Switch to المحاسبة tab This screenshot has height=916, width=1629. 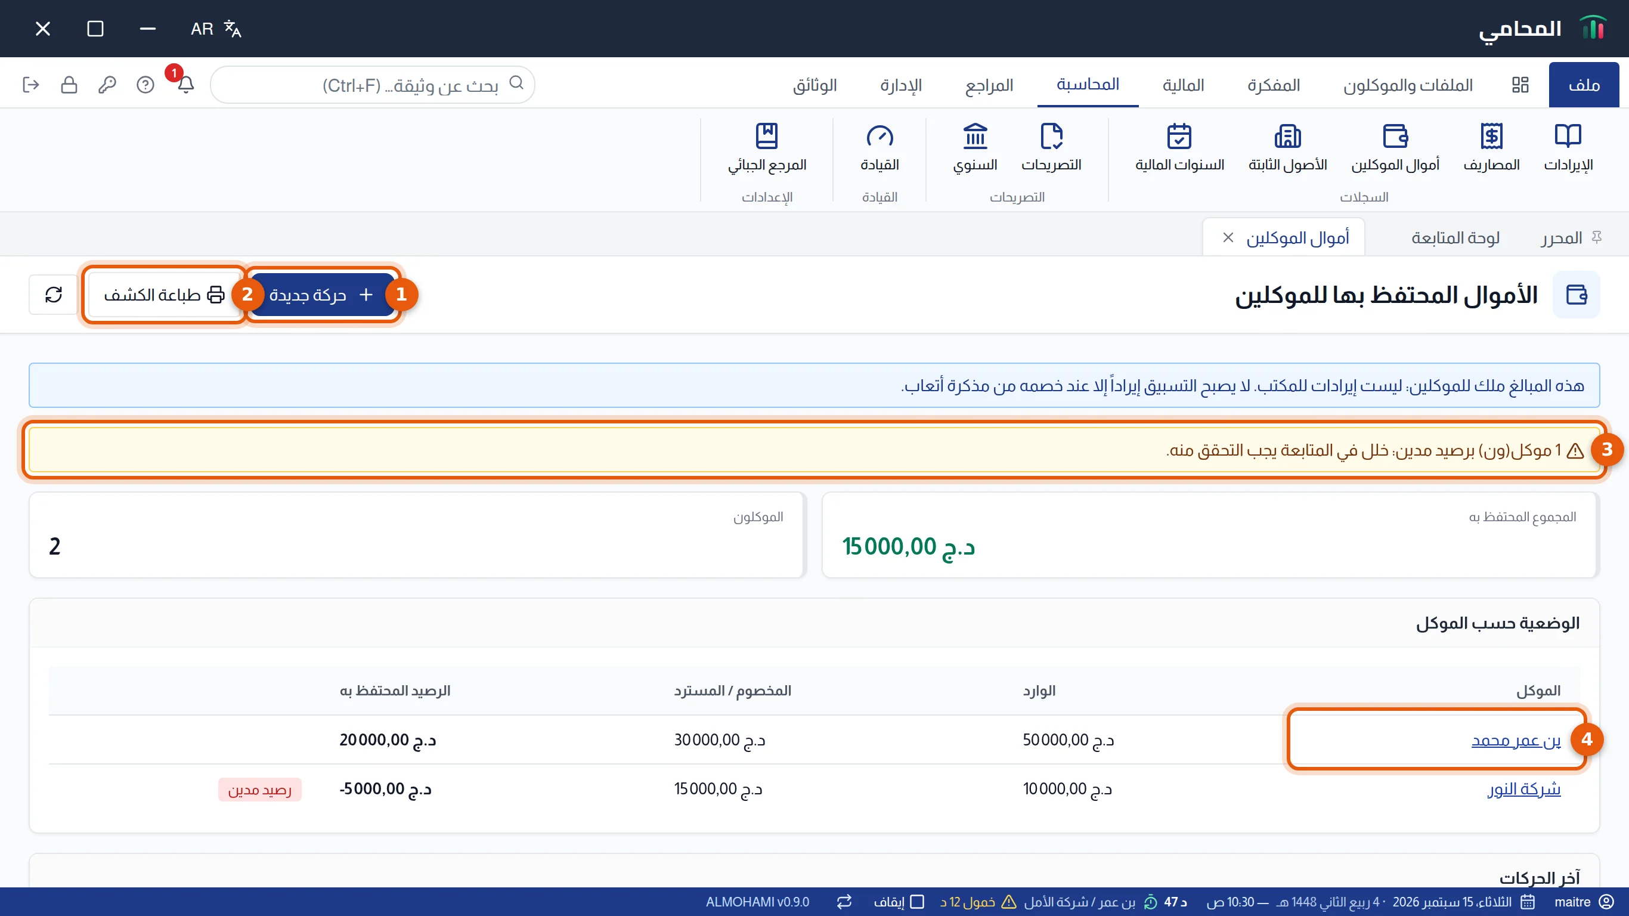[x=1088, y=84]
